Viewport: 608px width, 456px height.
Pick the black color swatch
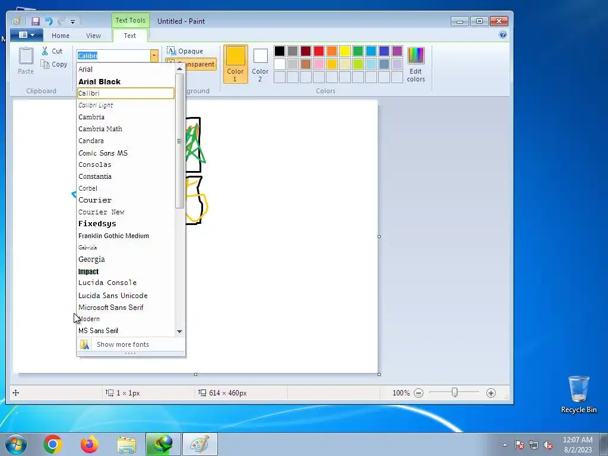[280, 51]
